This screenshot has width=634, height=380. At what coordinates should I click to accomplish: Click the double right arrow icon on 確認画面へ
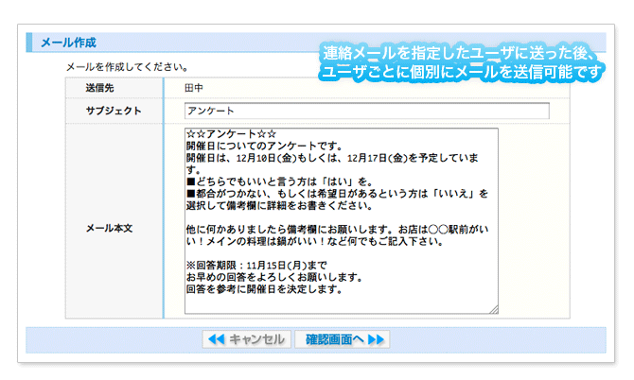coord(376,339)
